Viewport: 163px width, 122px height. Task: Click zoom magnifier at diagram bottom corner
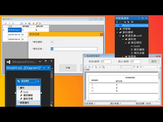[x=51, y=105]
